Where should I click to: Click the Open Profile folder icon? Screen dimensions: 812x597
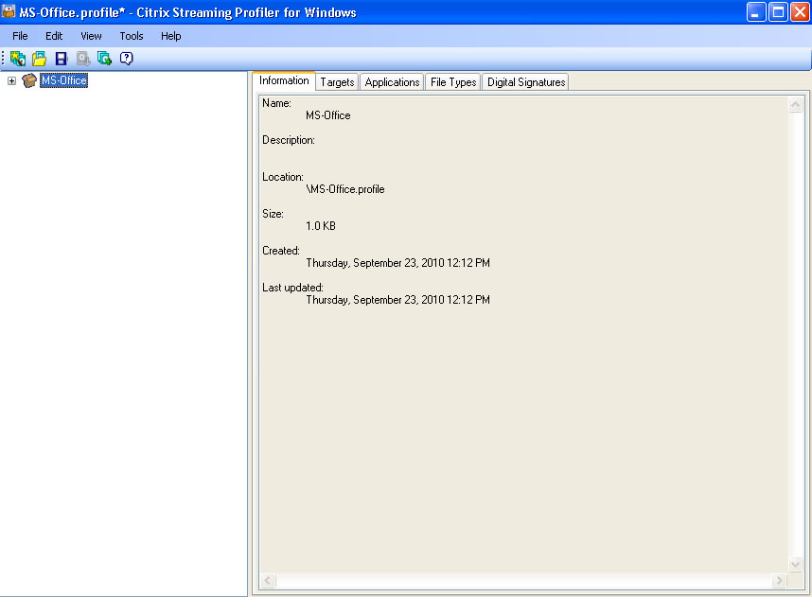point(40,59)
